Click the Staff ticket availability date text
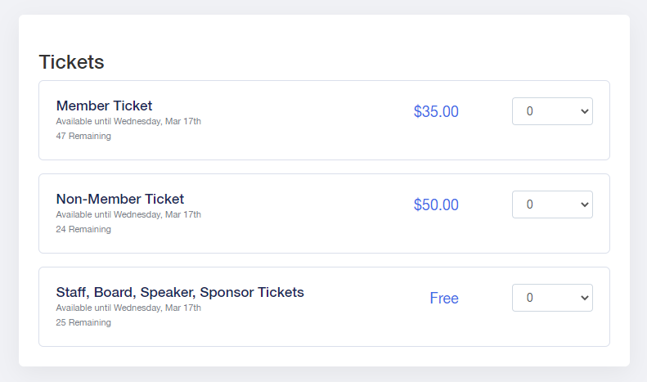 pyautogui.click(x=128, y=308)
